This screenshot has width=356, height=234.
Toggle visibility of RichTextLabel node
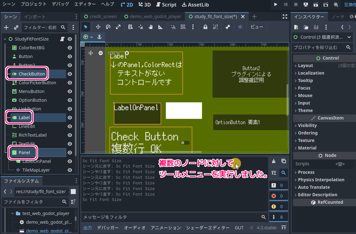[70, 135]
